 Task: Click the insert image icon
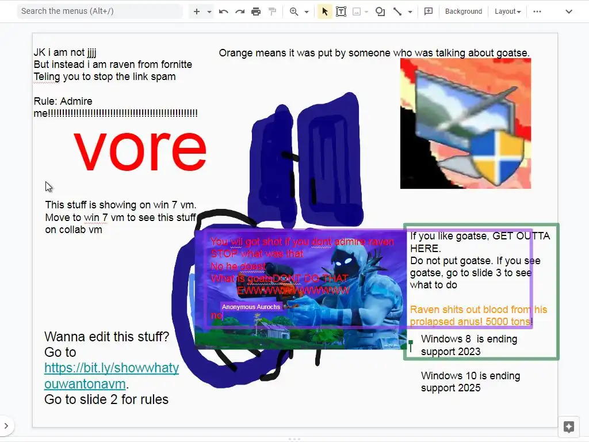[x=357, y=12]
